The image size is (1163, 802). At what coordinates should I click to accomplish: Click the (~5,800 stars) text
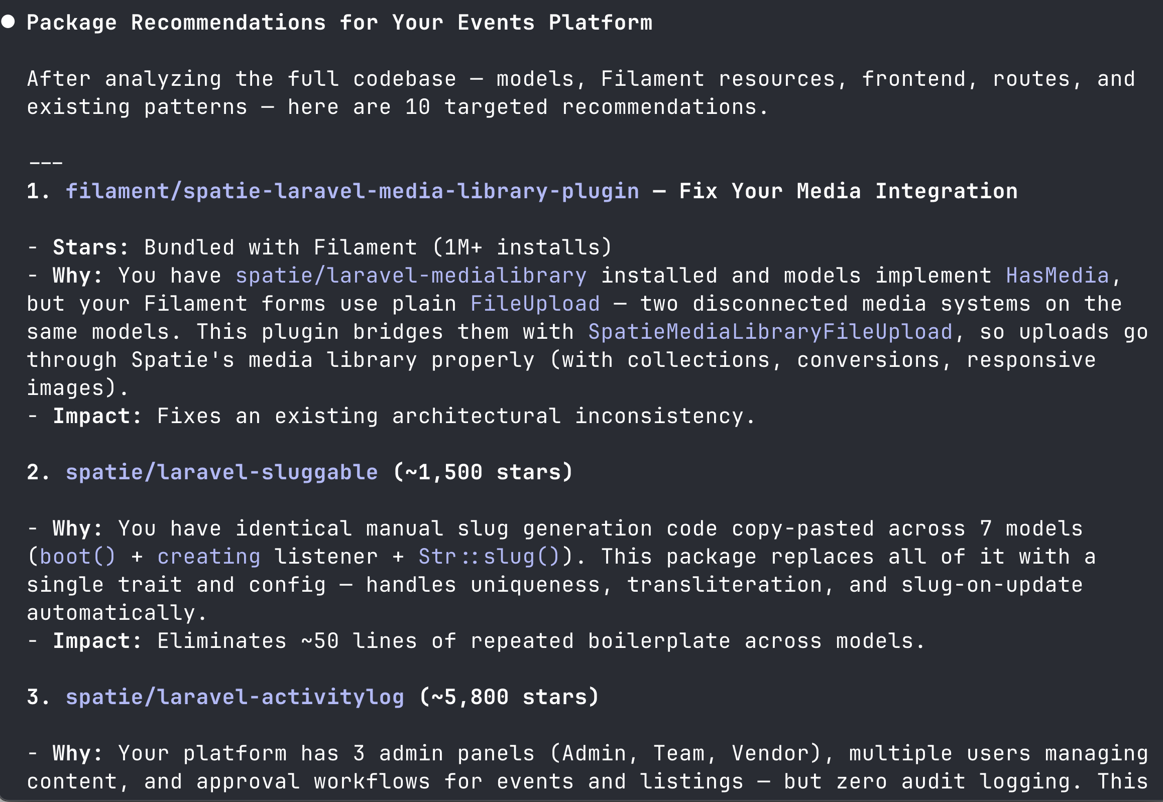tap(508, 698)
